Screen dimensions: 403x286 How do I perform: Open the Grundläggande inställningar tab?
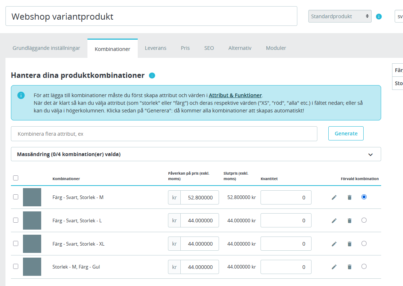point(46,48)
